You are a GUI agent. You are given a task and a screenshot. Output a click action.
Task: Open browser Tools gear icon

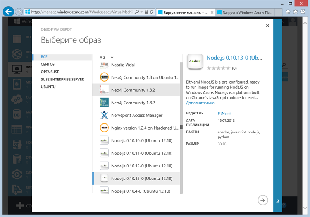point(303,12)
